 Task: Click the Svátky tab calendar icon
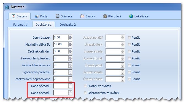click(x=82, y=16)
